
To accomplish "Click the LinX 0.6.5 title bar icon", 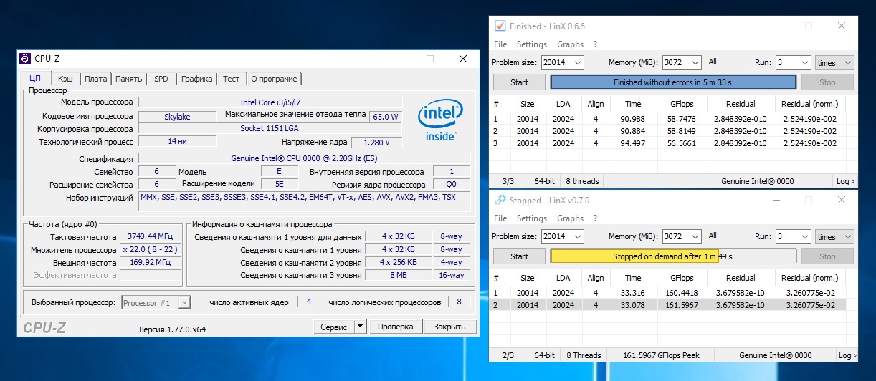I will coord(500,26).
